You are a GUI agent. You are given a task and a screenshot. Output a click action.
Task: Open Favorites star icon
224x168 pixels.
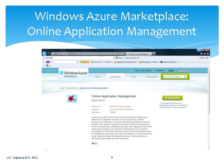(x=205, y=54)
